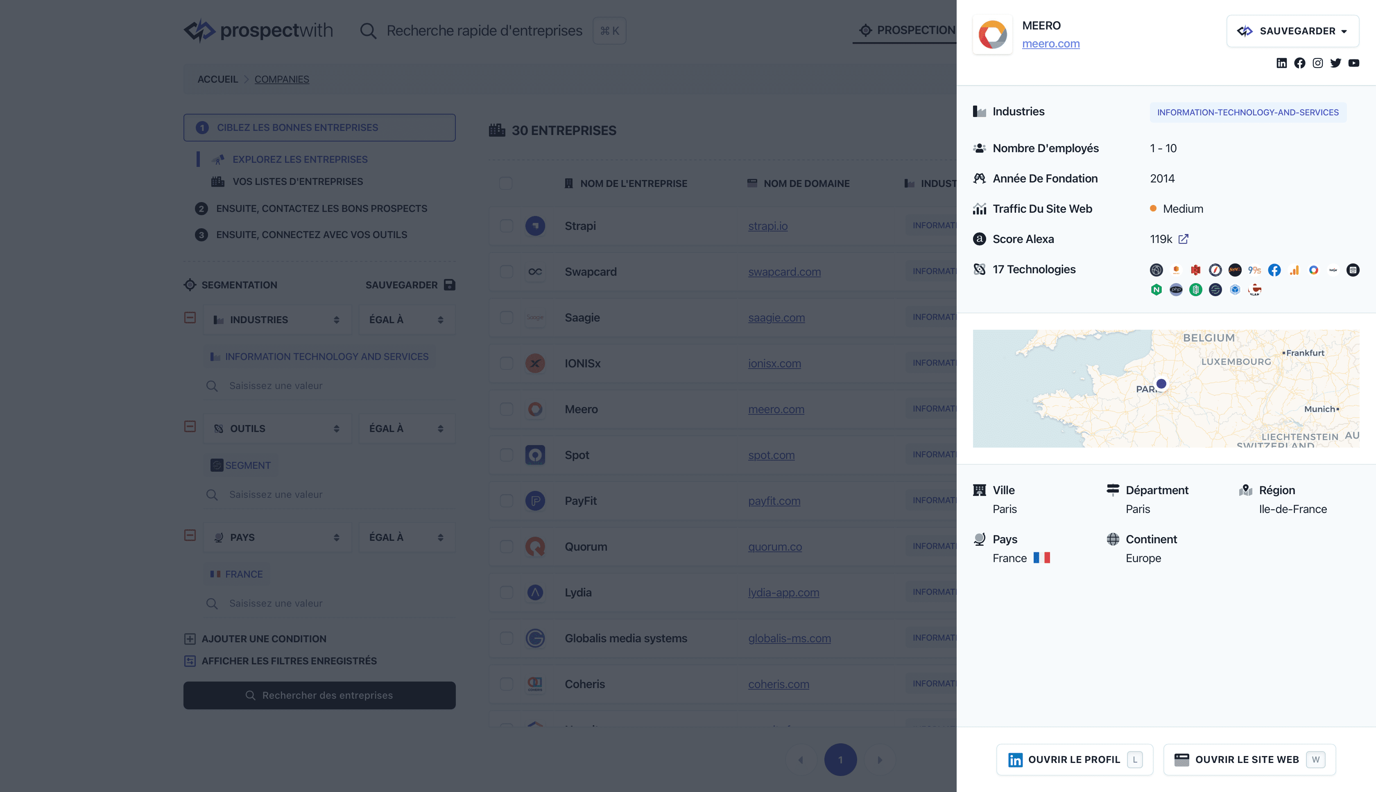Open the Pays field dropdown
The height and width of the screenshot is (792, 1376).
point(277,538)
